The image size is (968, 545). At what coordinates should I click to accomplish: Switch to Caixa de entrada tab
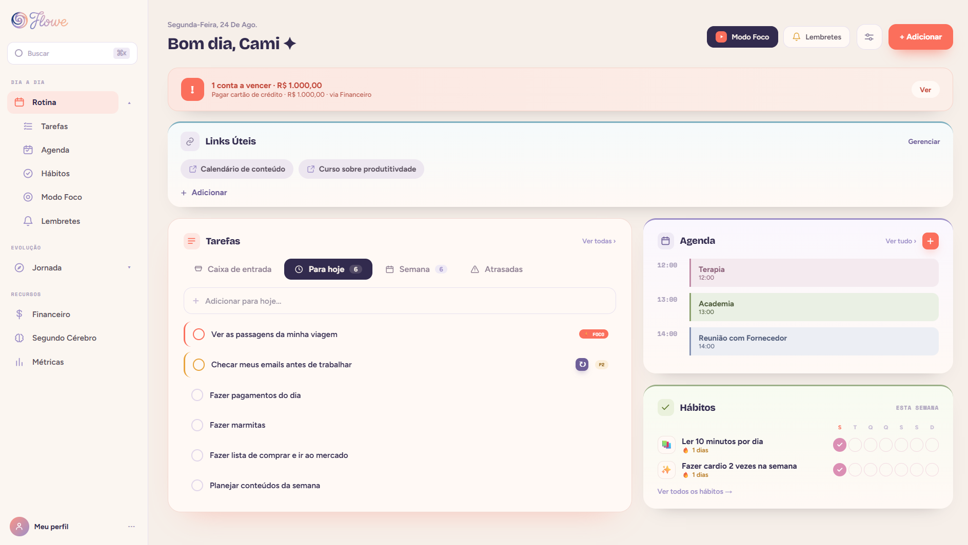point(233,269)
